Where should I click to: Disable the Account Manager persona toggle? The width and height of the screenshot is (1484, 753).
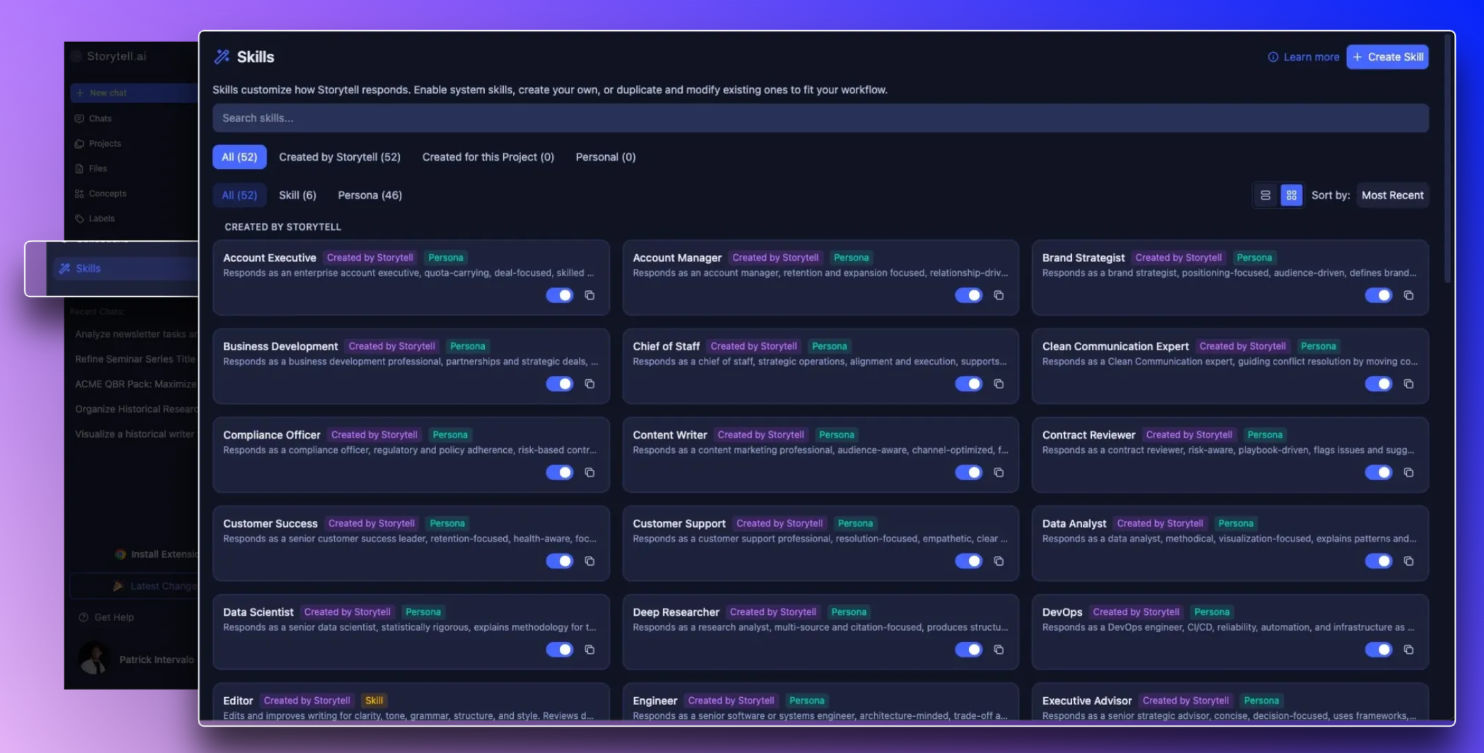[x=968, y=296]
